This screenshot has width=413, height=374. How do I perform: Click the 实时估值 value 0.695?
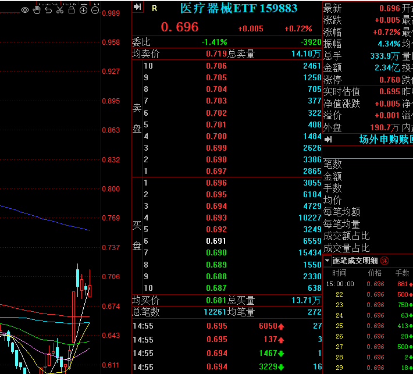(390, 91)
